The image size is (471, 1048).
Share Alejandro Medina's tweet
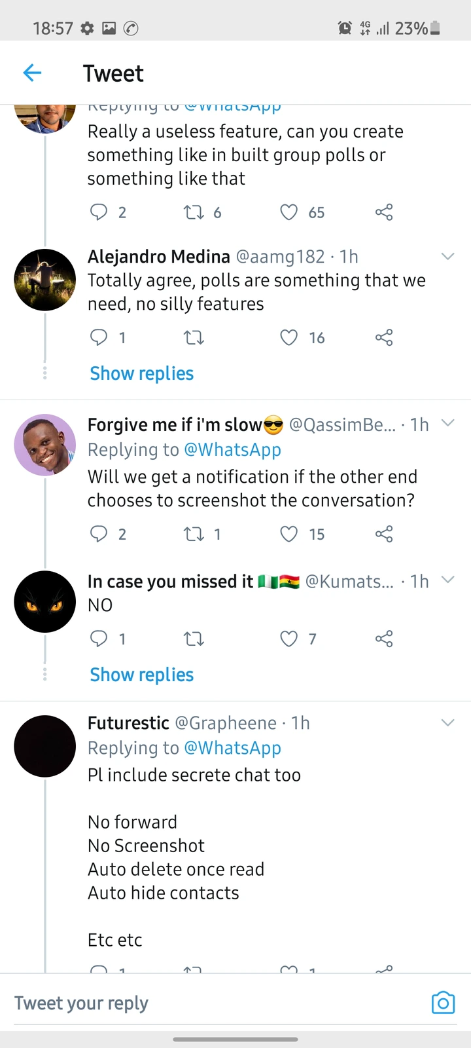[x=384, y=337]
